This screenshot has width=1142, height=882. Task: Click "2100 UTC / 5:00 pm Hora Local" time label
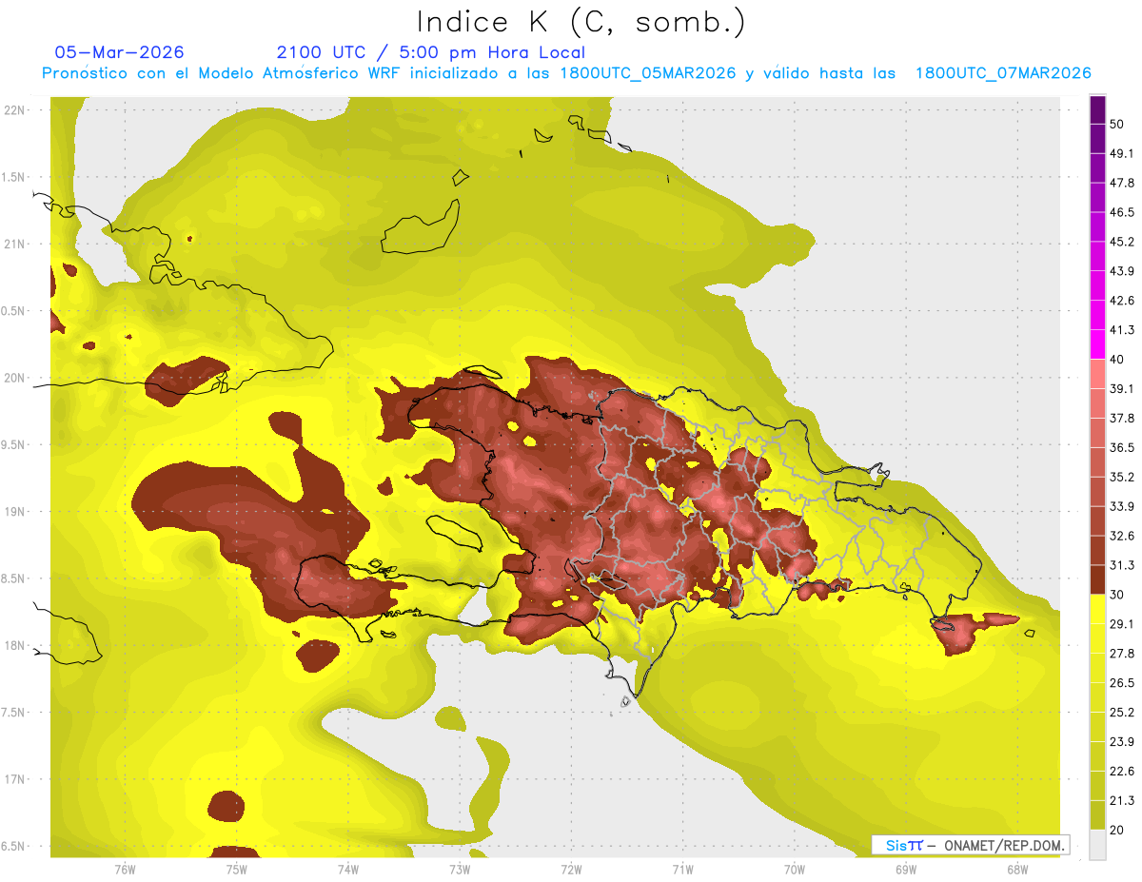(430, 52)
